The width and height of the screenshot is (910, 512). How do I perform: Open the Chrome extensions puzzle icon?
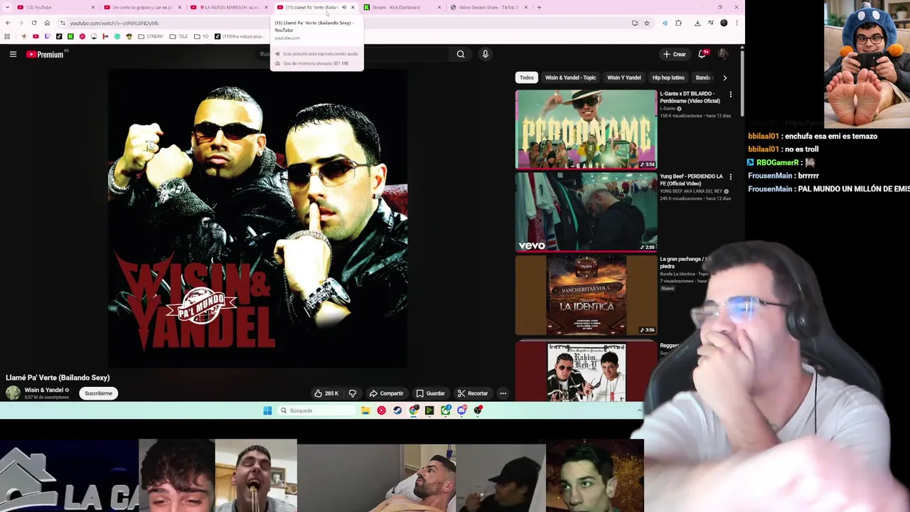point(678,23)
